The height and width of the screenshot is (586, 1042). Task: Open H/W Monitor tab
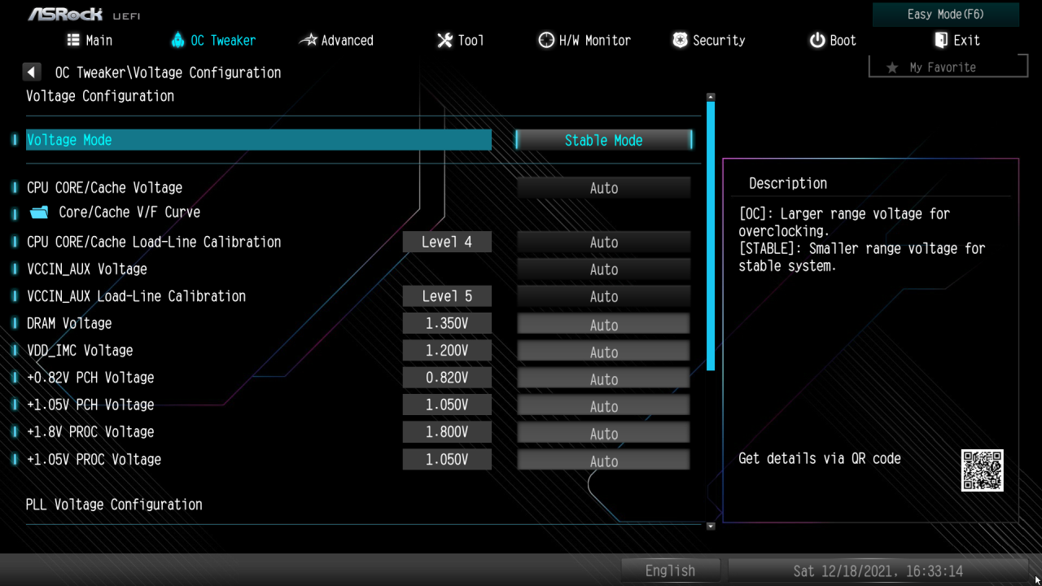click(x=584, y=40)
